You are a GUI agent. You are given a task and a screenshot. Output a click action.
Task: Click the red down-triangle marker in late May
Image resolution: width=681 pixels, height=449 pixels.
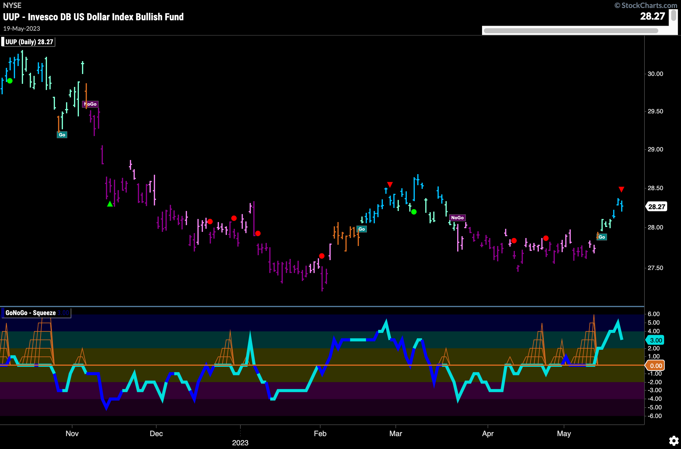(x=621, y=189)
